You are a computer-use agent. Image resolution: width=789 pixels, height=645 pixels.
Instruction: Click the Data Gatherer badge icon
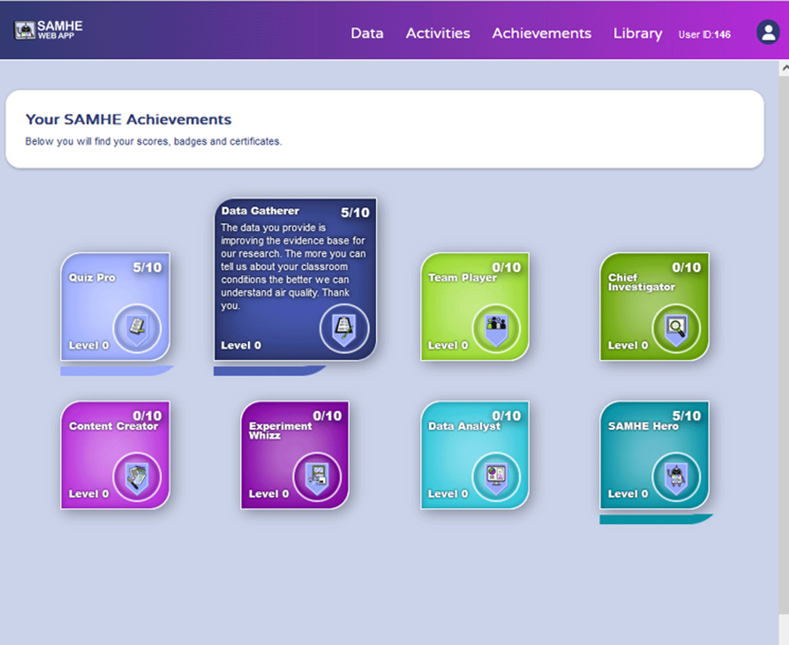click(345, 329)
